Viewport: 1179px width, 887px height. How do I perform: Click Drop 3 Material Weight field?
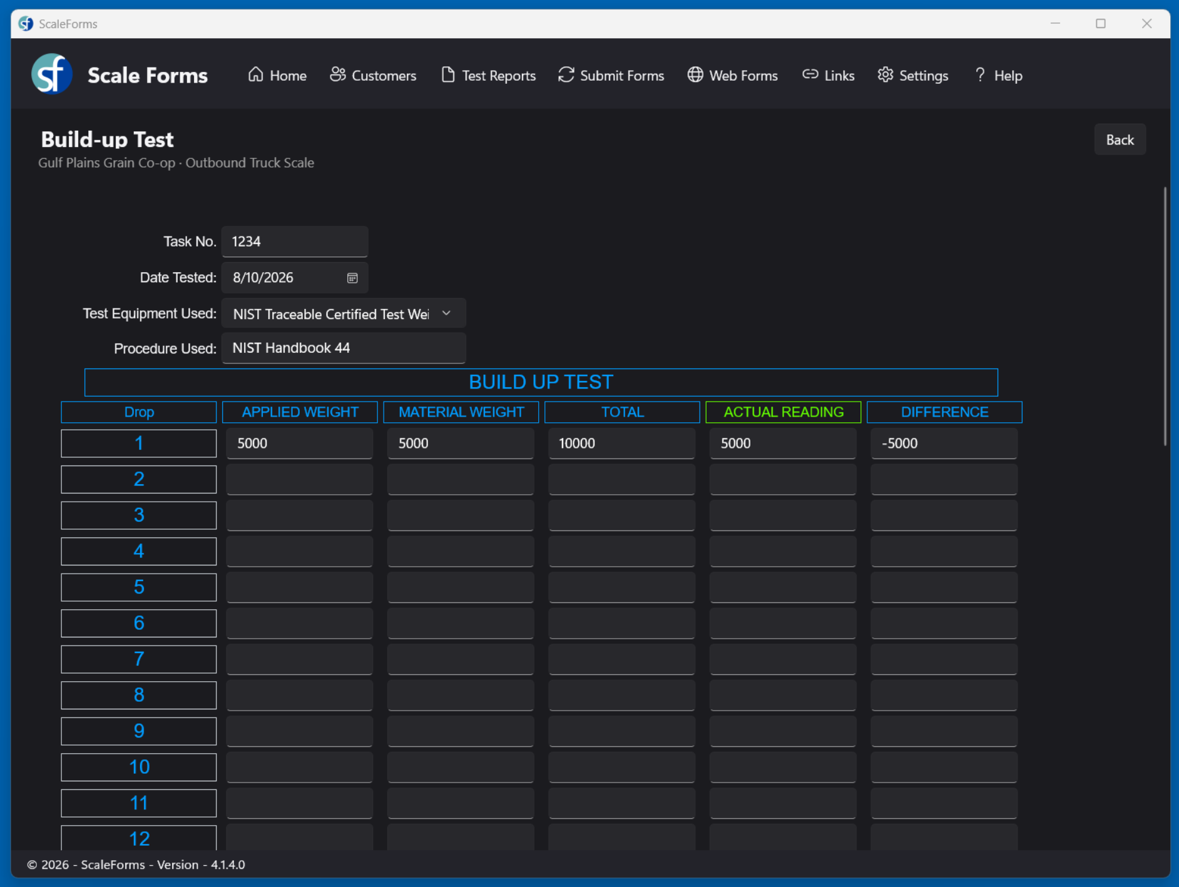point(461,515)
